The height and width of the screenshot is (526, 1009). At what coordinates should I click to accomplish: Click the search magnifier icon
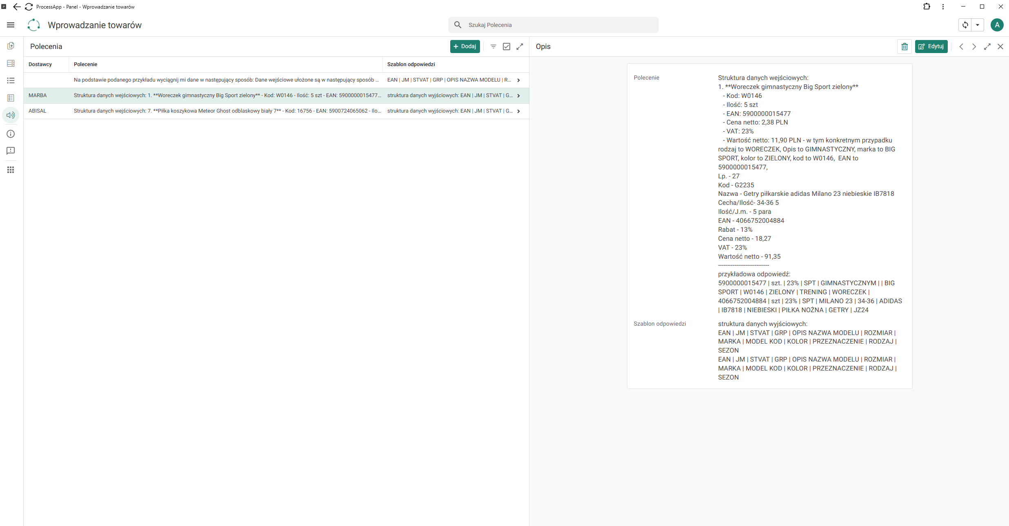pyautogui.click(x=458, y=25)
